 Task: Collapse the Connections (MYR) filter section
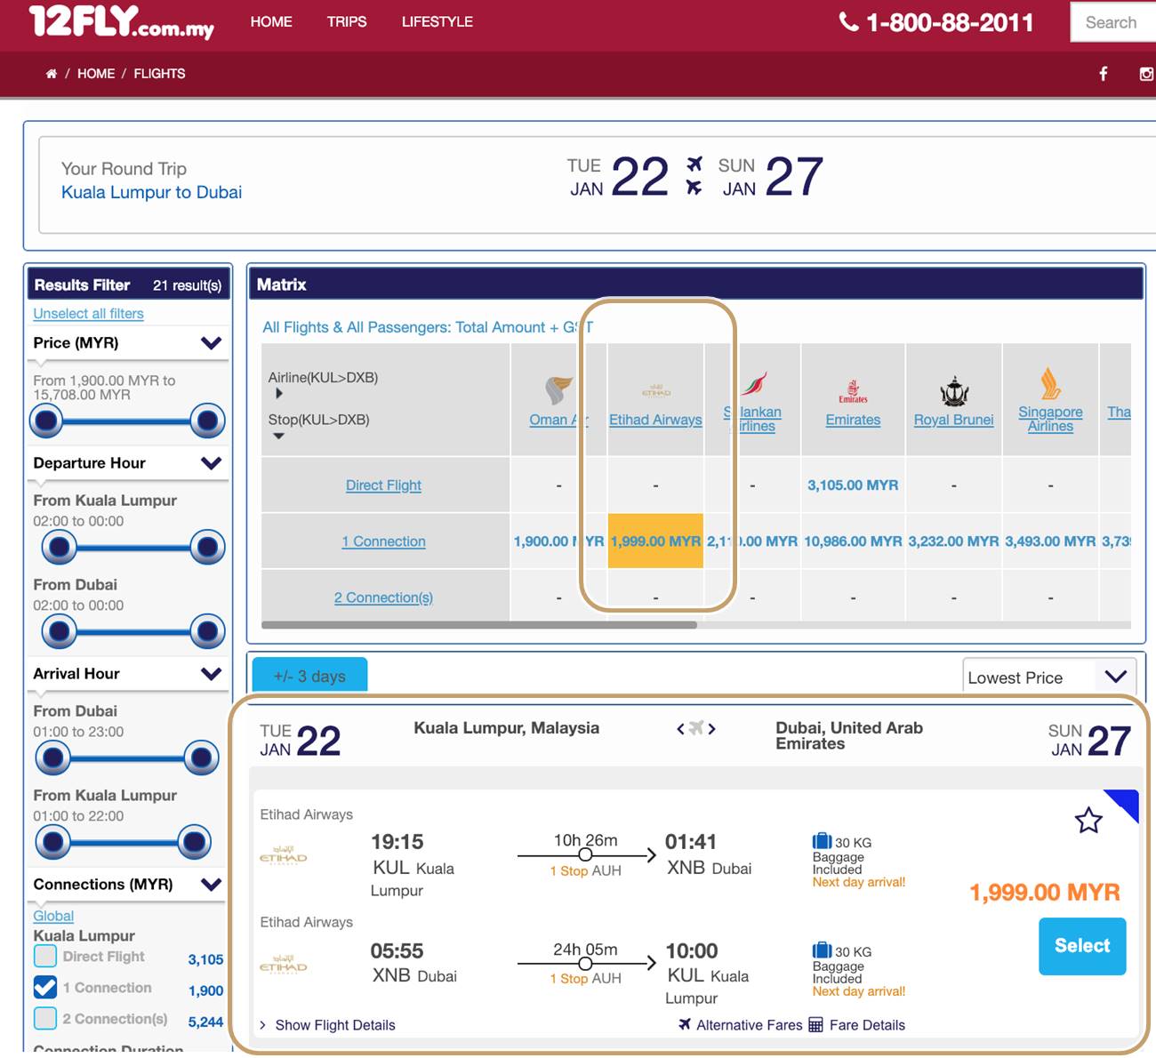(x=212, y=885)
